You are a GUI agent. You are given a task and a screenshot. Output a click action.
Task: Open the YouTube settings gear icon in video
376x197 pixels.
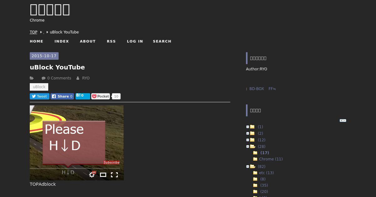[x=92, y=175]
